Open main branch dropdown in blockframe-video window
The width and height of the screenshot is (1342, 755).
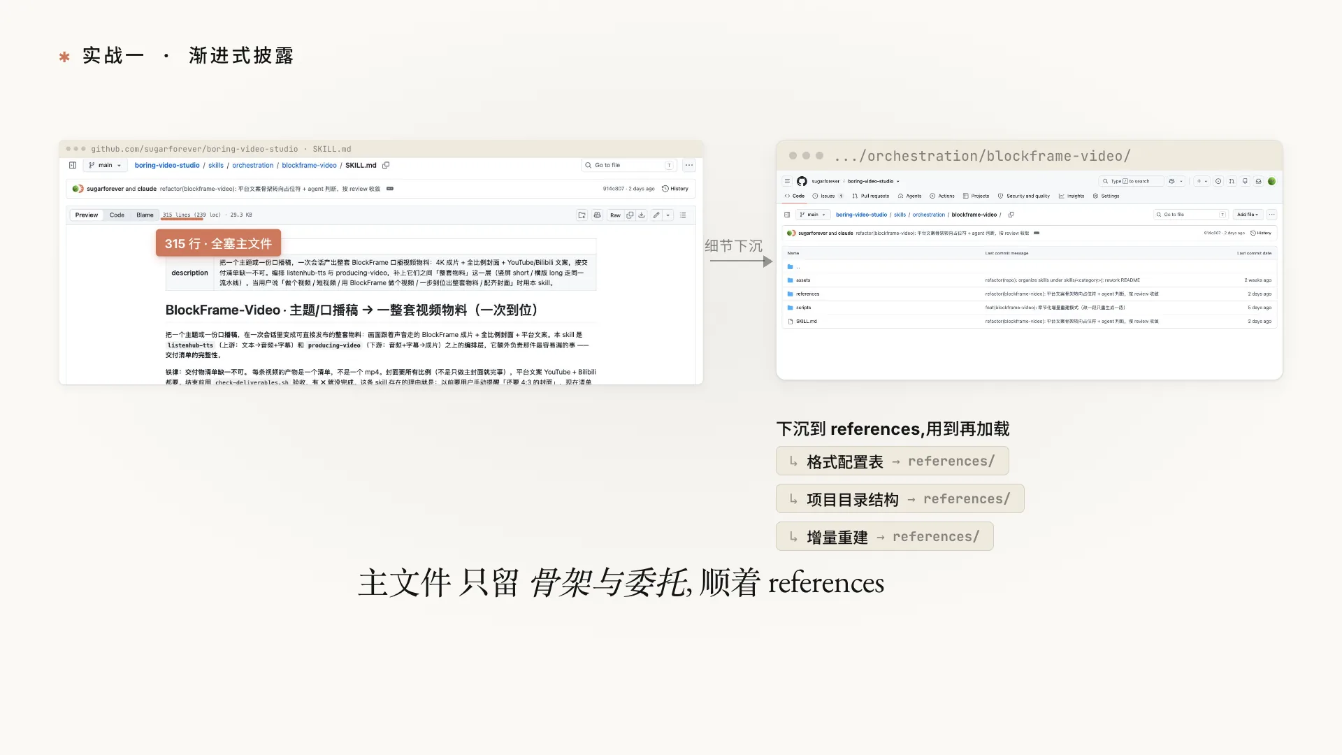(813, 215)
